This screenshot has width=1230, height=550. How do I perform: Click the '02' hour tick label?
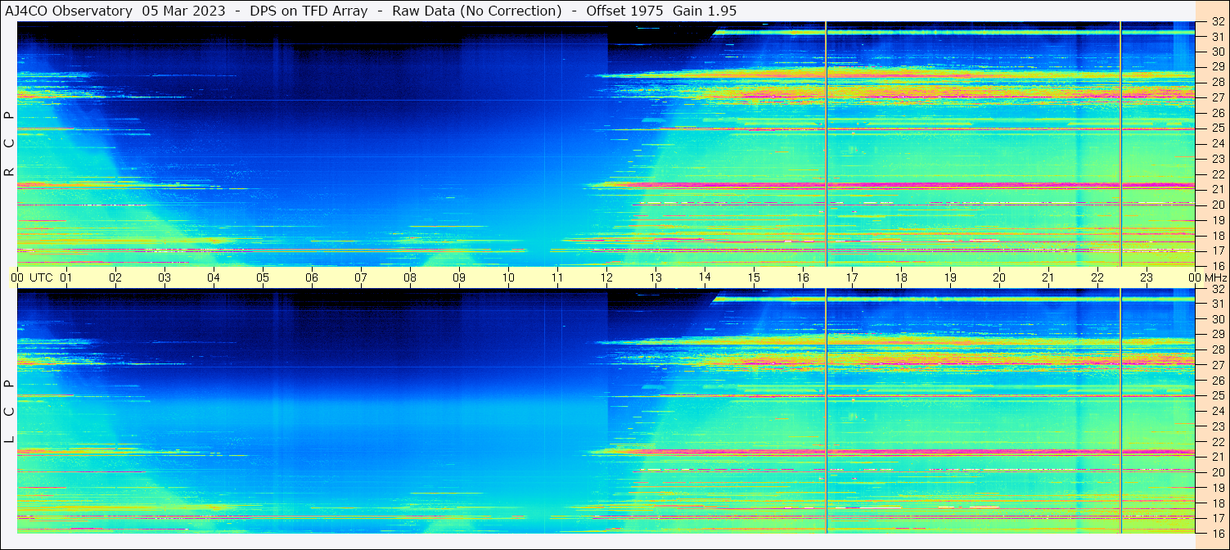coord(115,277)
